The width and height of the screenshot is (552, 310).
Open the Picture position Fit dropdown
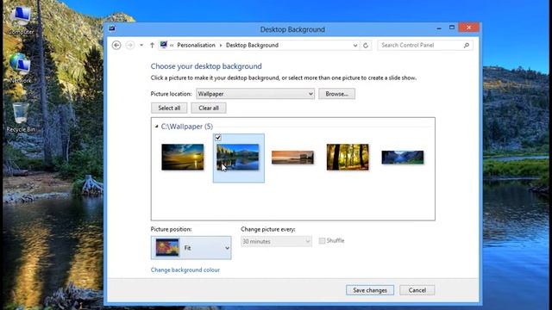191,248
